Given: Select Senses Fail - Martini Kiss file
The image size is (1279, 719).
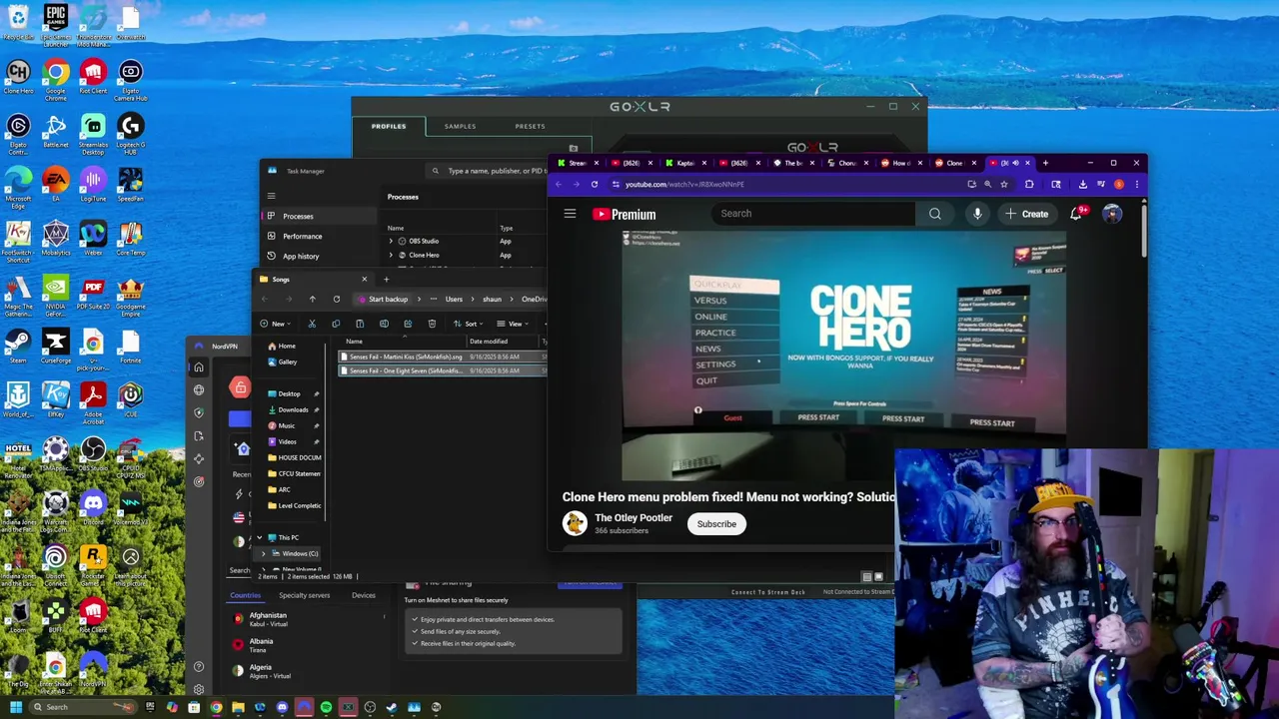Looking at the screenshot, I should (444, 357).
